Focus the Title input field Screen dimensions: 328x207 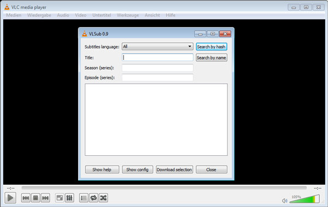[157, 57]
